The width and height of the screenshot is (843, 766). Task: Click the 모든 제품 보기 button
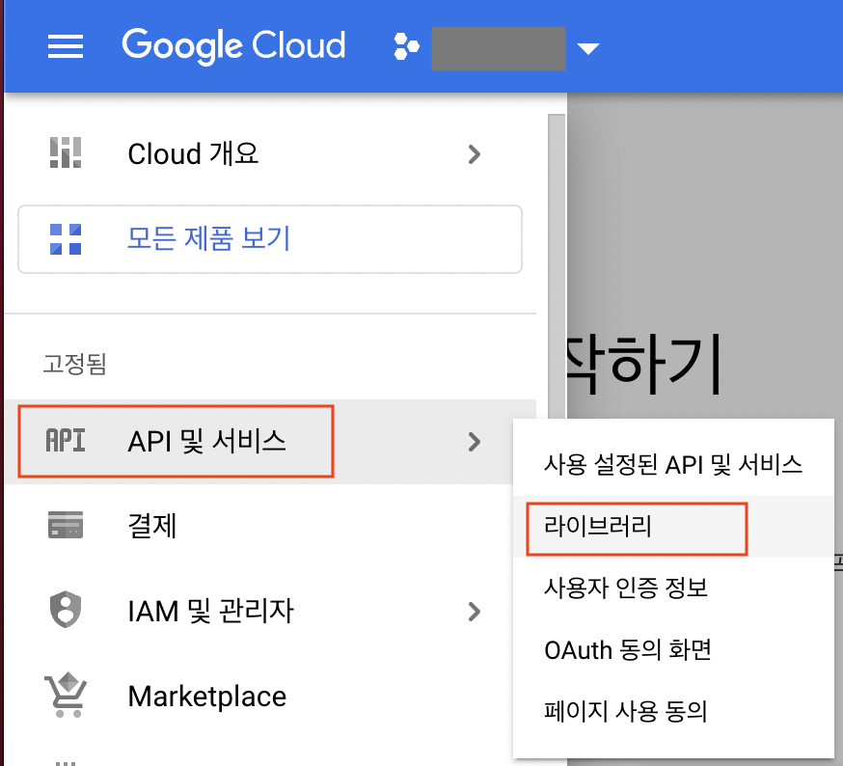click(270, 239)
